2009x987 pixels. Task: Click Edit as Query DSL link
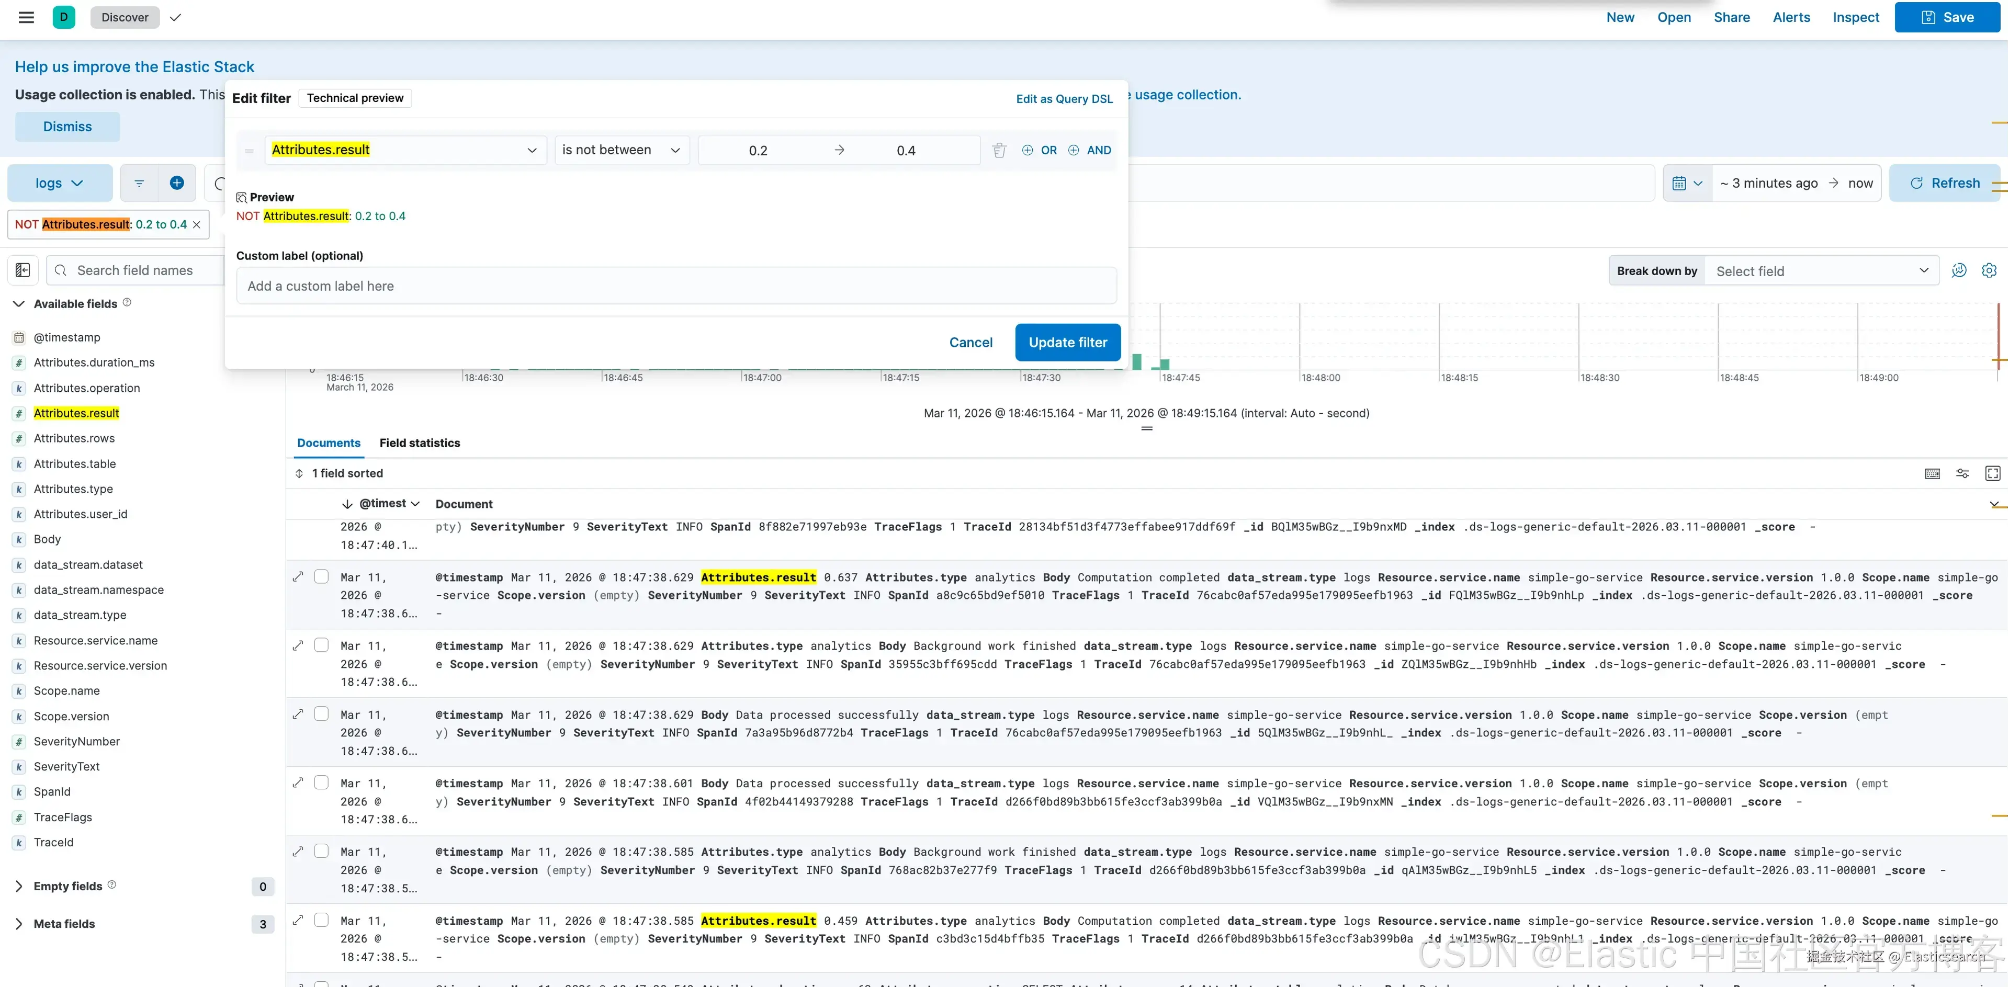(1064, 99)
